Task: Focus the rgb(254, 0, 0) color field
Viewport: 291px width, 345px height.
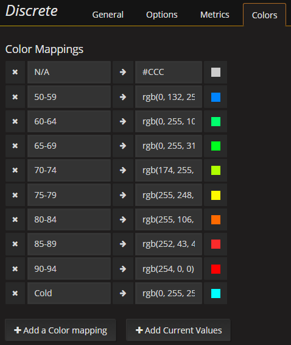Action: click(169, 269)
